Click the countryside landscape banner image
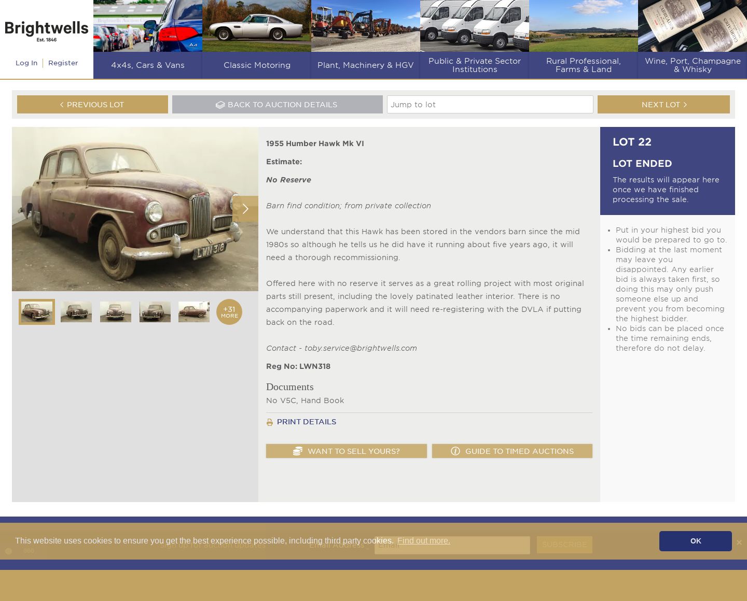 (x=584, y=26)
